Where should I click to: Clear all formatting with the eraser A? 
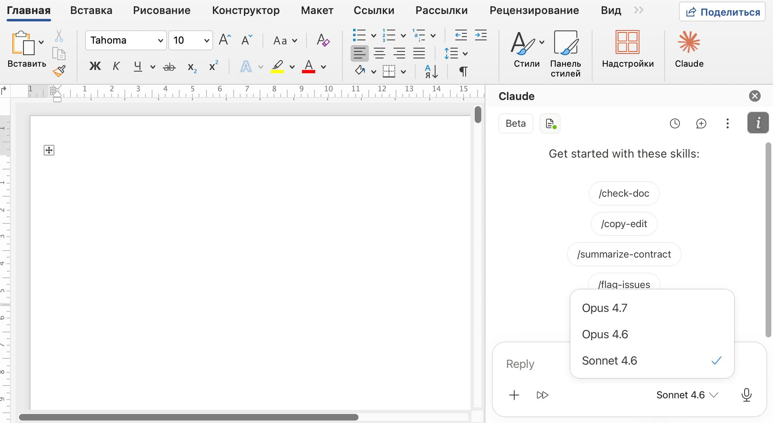(323, 40)
